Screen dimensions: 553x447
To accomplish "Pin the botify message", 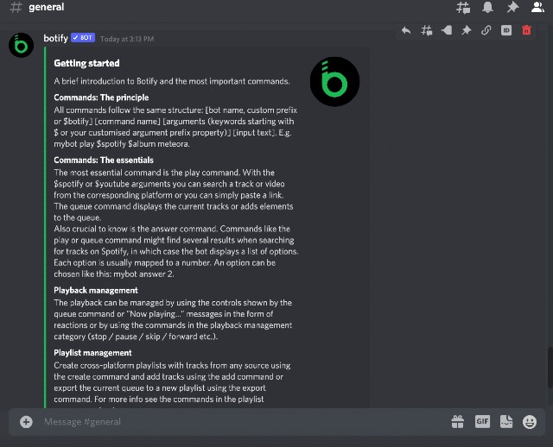I will pos(467,30).
